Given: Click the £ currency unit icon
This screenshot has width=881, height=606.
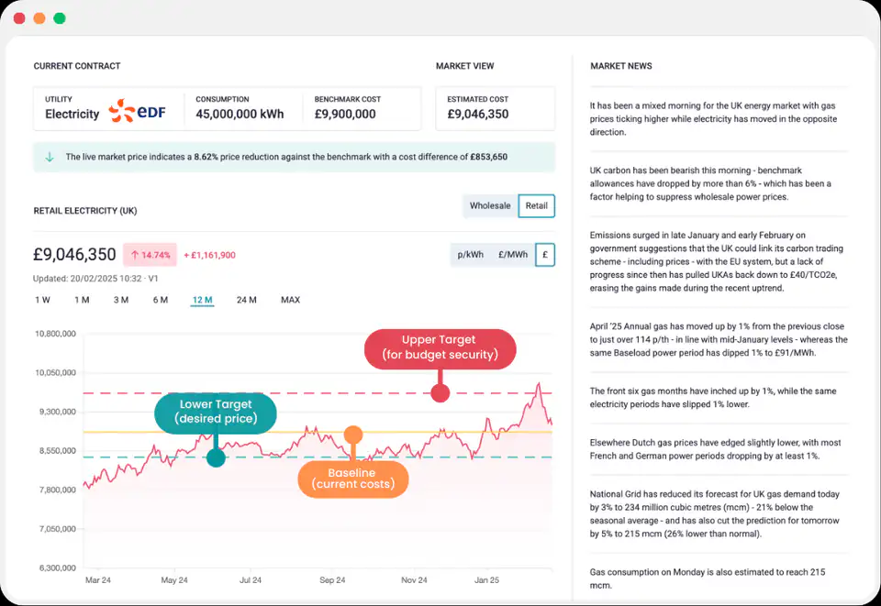Looking at the screenshot, I should coord(543,254).
